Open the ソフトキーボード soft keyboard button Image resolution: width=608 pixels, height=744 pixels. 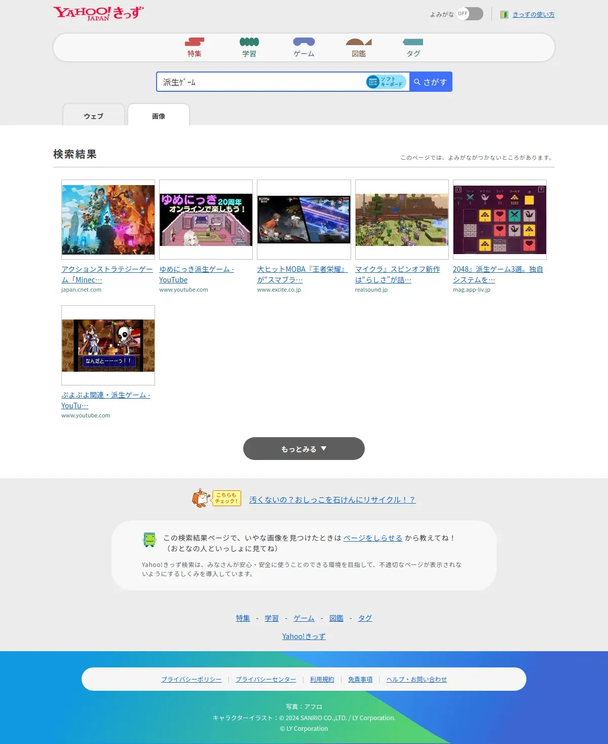tap(387, 82)
